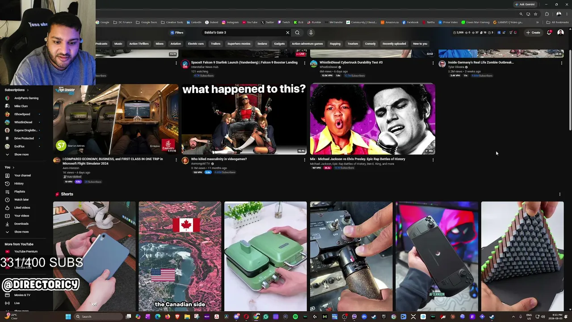
Task: Open the DC Finance bookmark folder
Action: point(123,22)
